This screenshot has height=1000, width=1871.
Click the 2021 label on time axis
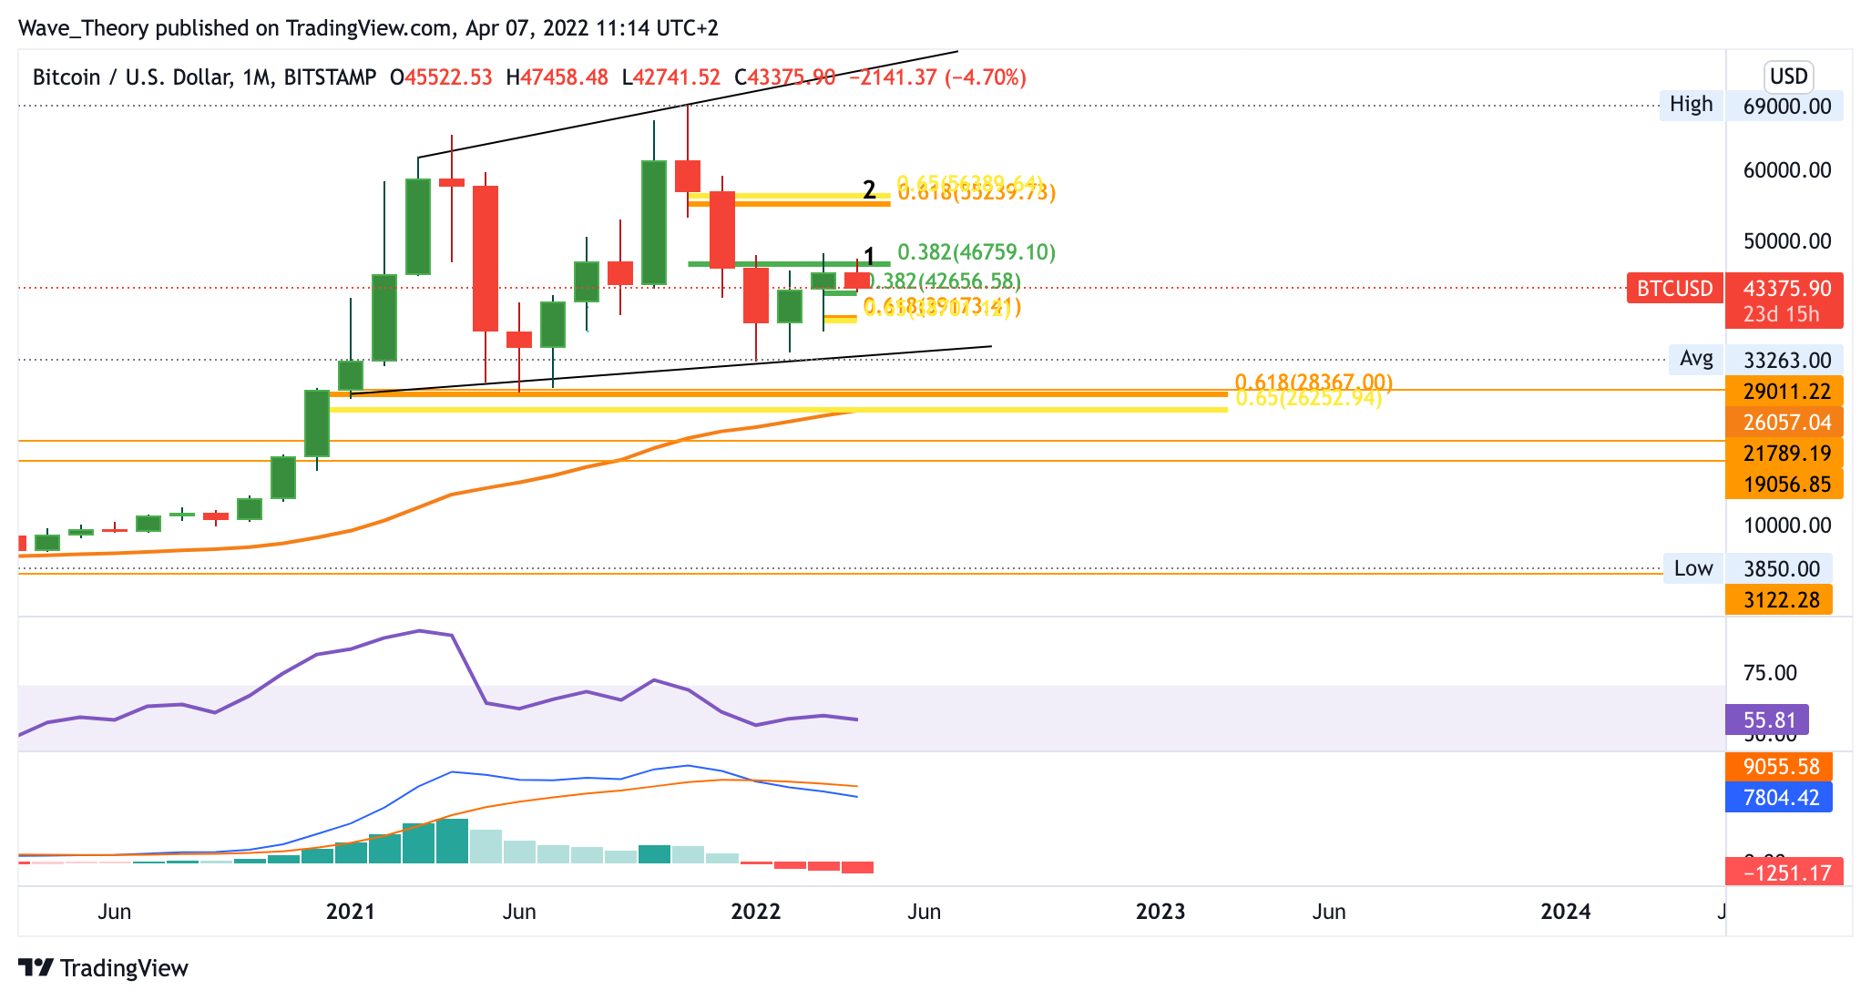(x=351, y=911)
